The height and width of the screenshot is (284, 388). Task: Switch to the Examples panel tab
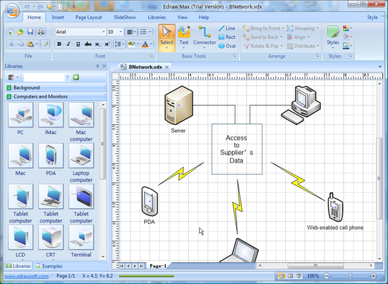click(x=49, y=266)
